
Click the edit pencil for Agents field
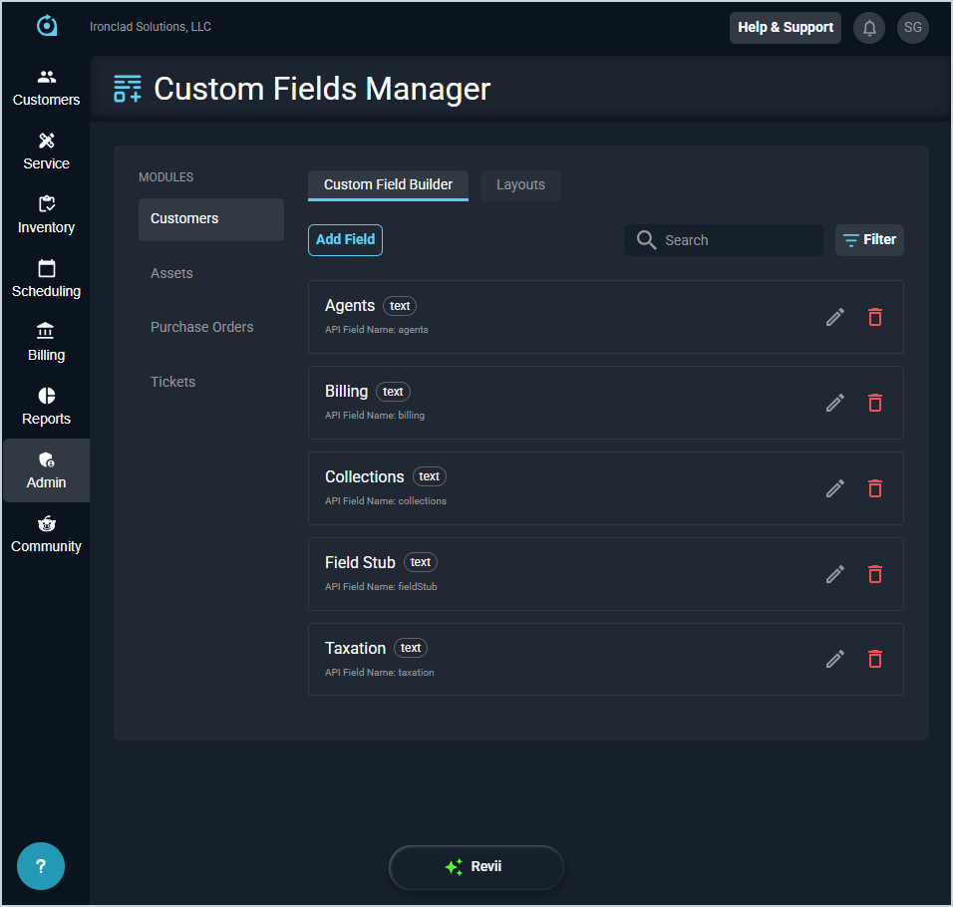tap(835, 317)
